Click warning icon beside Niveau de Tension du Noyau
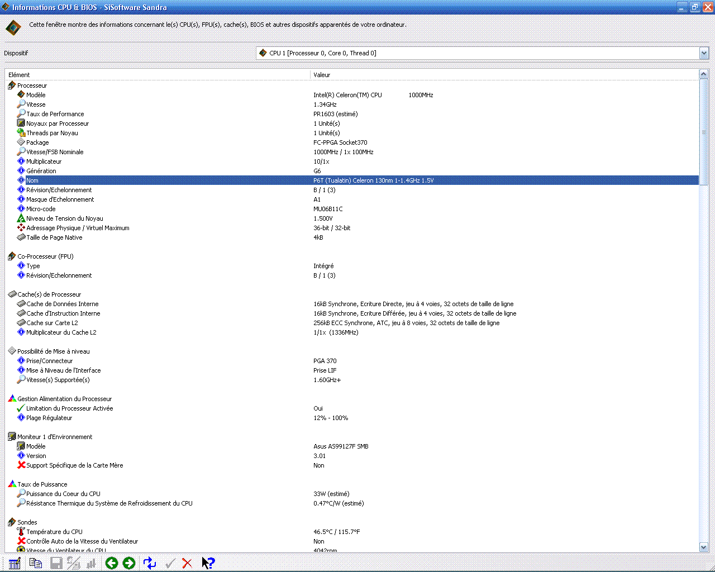The image size is (715, 572). tap(21, 218)
